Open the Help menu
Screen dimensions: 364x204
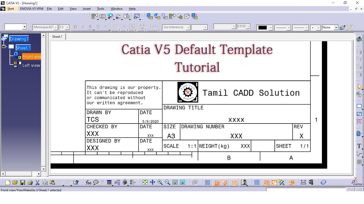pyautogui.click(x=132, y=9)
